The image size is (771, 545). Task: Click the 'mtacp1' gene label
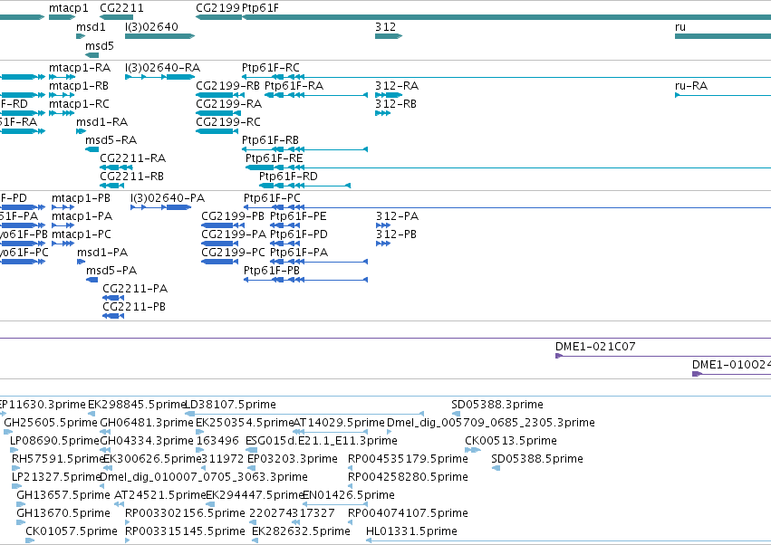tap(68, 8)
